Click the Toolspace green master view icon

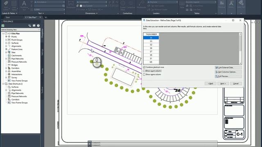tap(3, 25)
